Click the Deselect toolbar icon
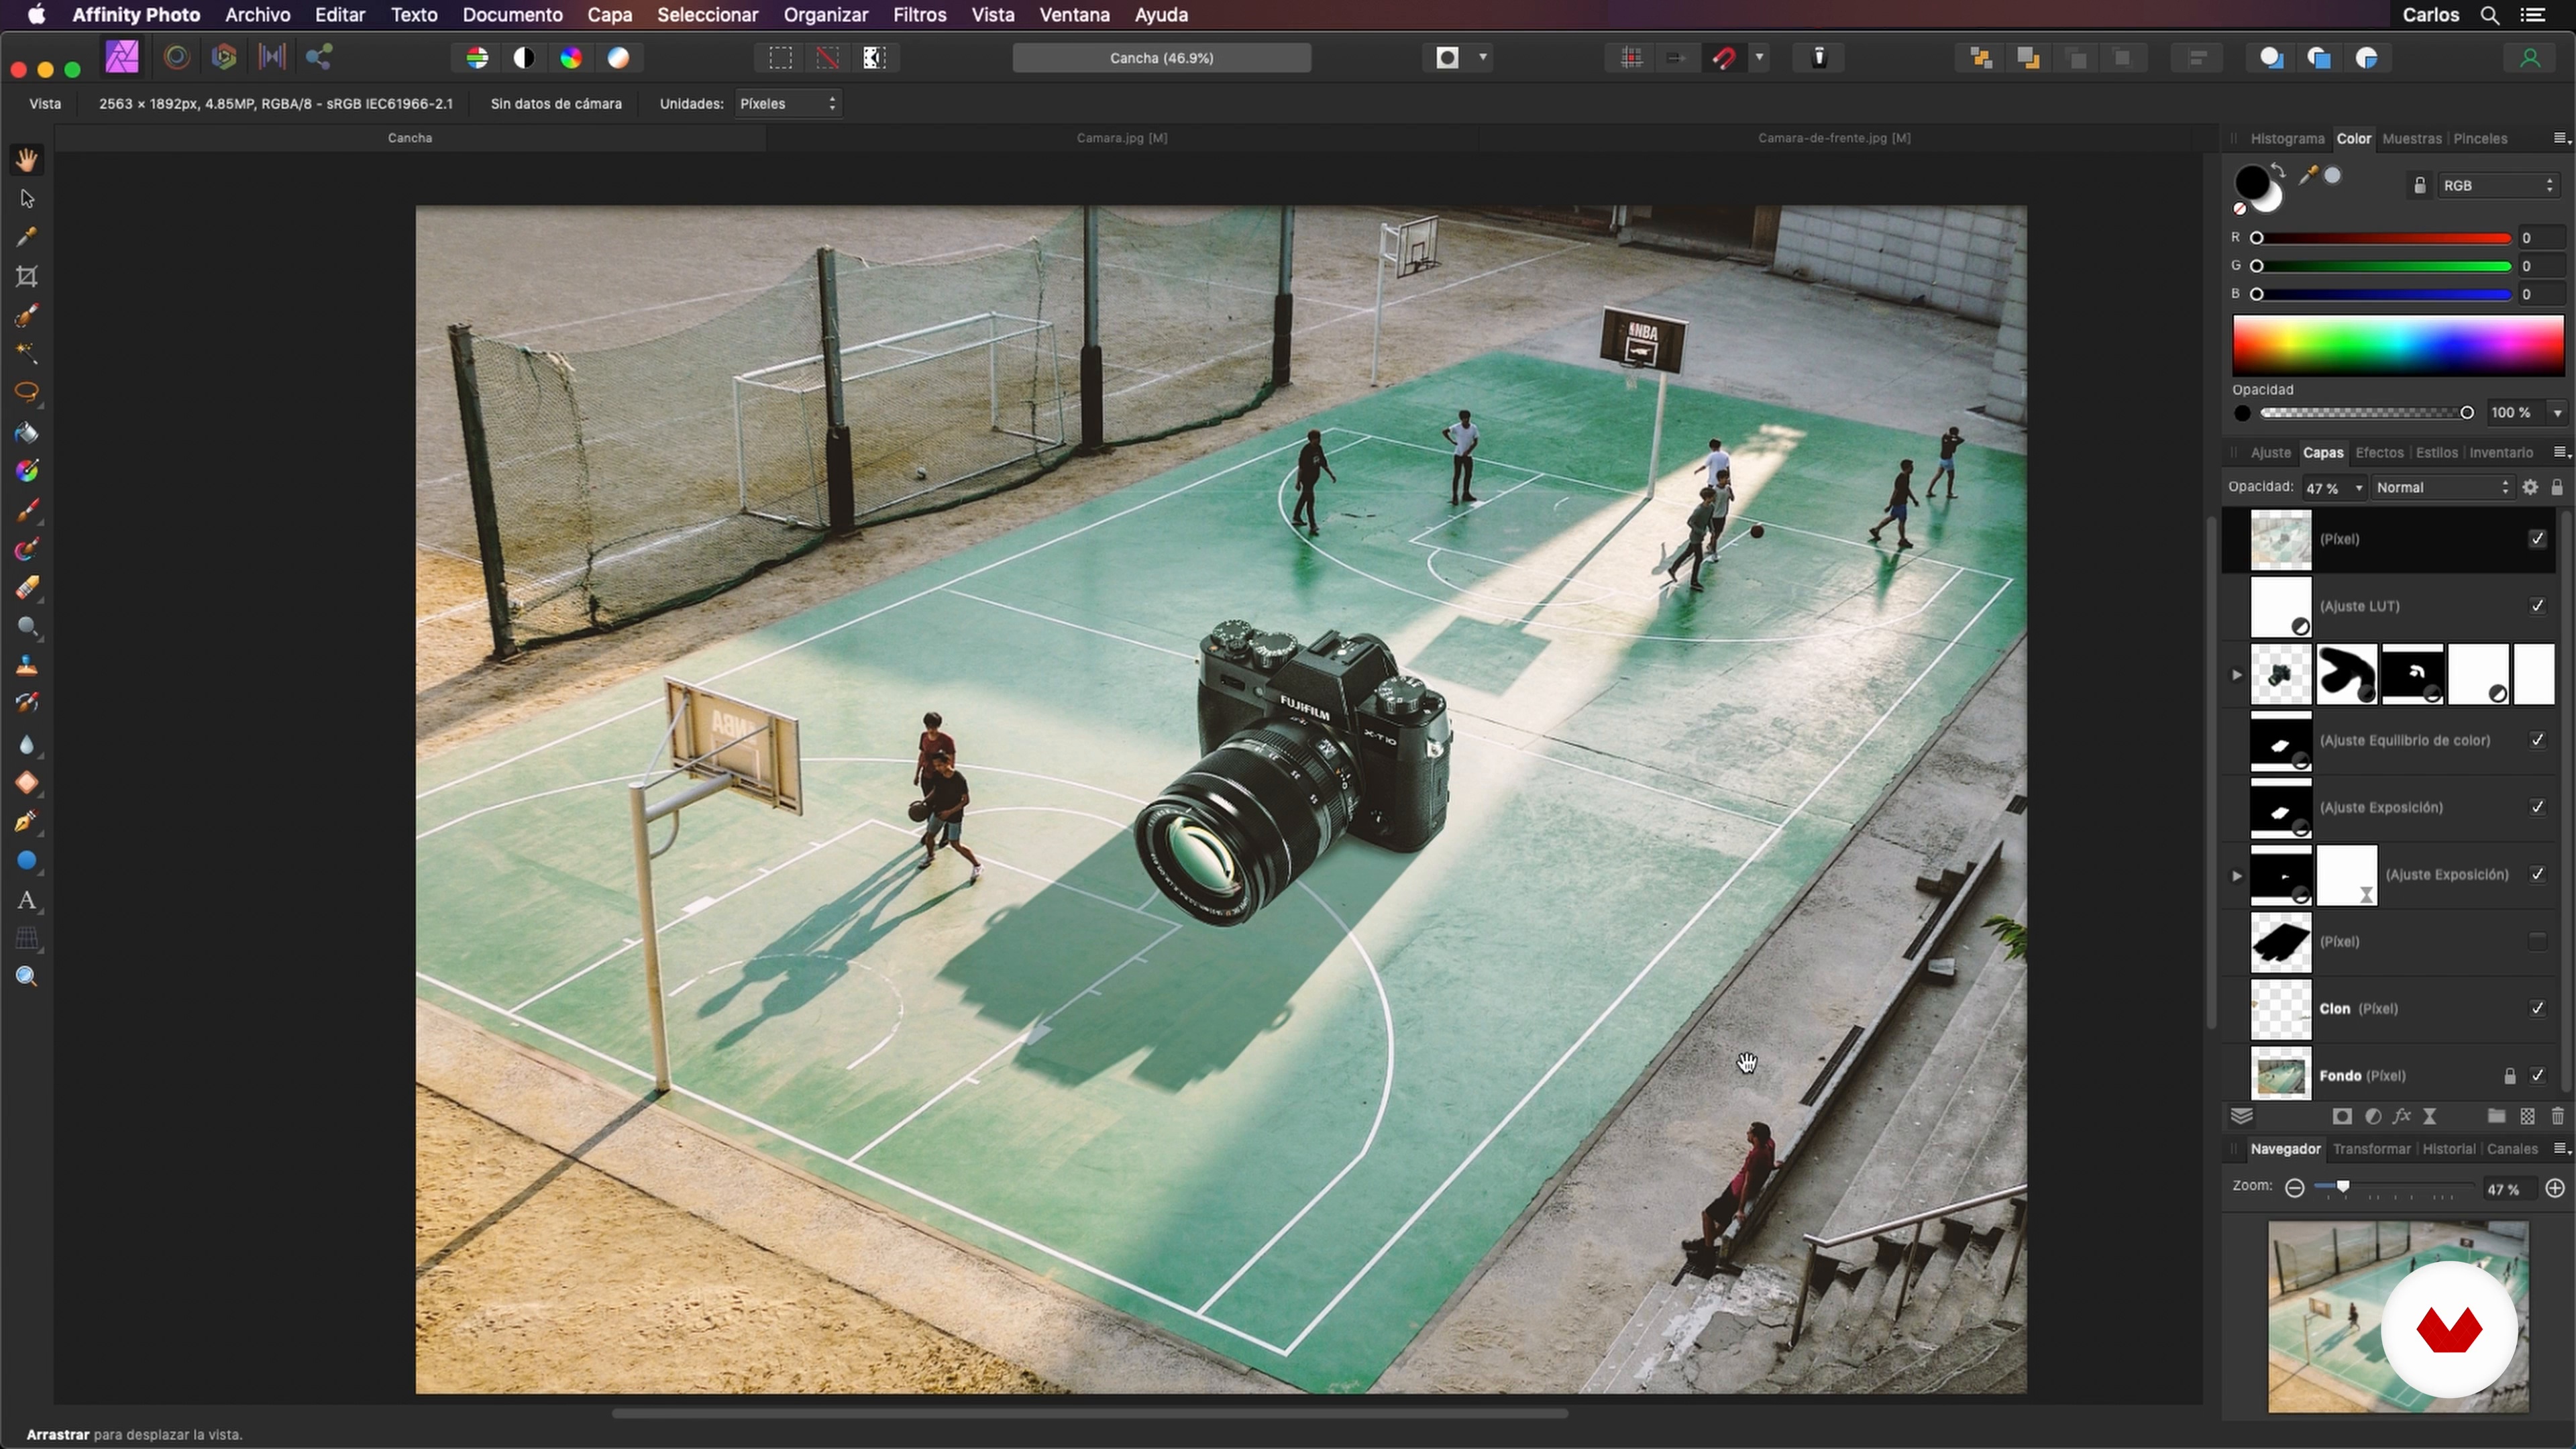 point(828,58)
